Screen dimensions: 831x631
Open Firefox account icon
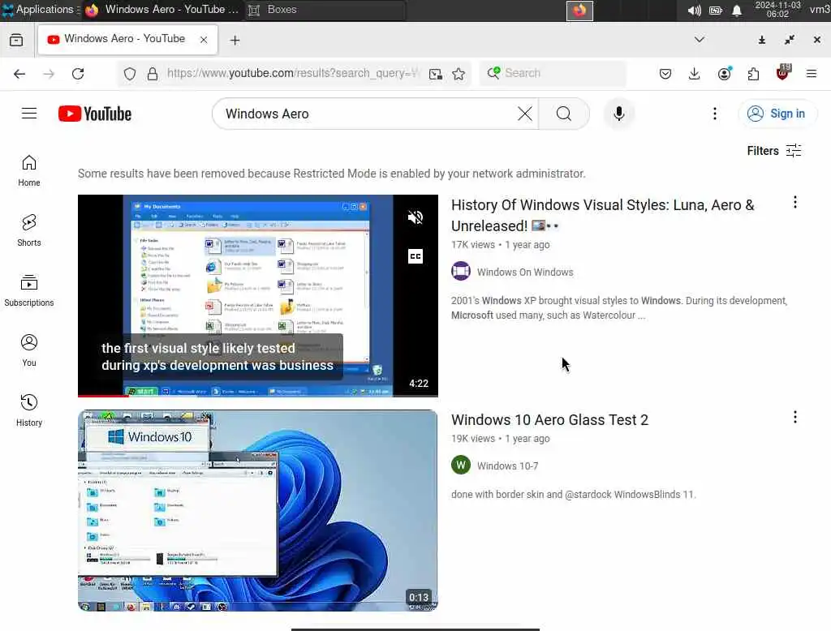(725, 74)
